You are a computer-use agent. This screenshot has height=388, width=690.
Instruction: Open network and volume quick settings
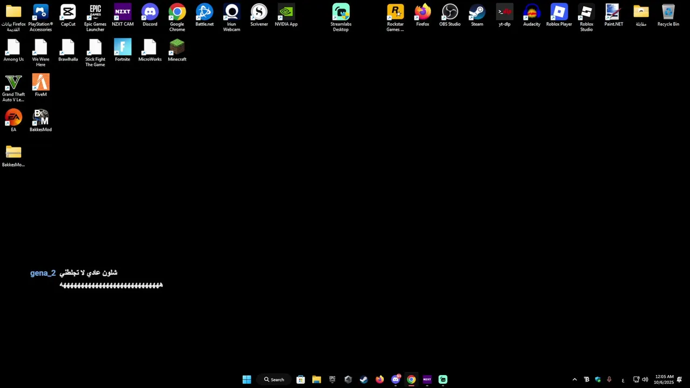640,379
